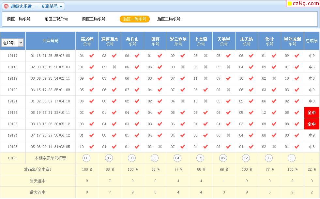
Task: Click the red check in 彩云追星 column, row 19122
Action: [183, 113]
